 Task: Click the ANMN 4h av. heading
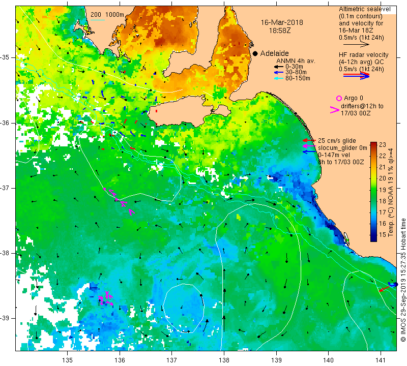(x=296, y=61)
